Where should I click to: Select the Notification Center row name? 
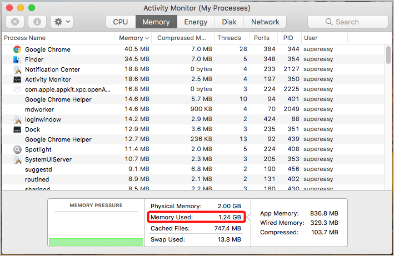click(53, 69)
